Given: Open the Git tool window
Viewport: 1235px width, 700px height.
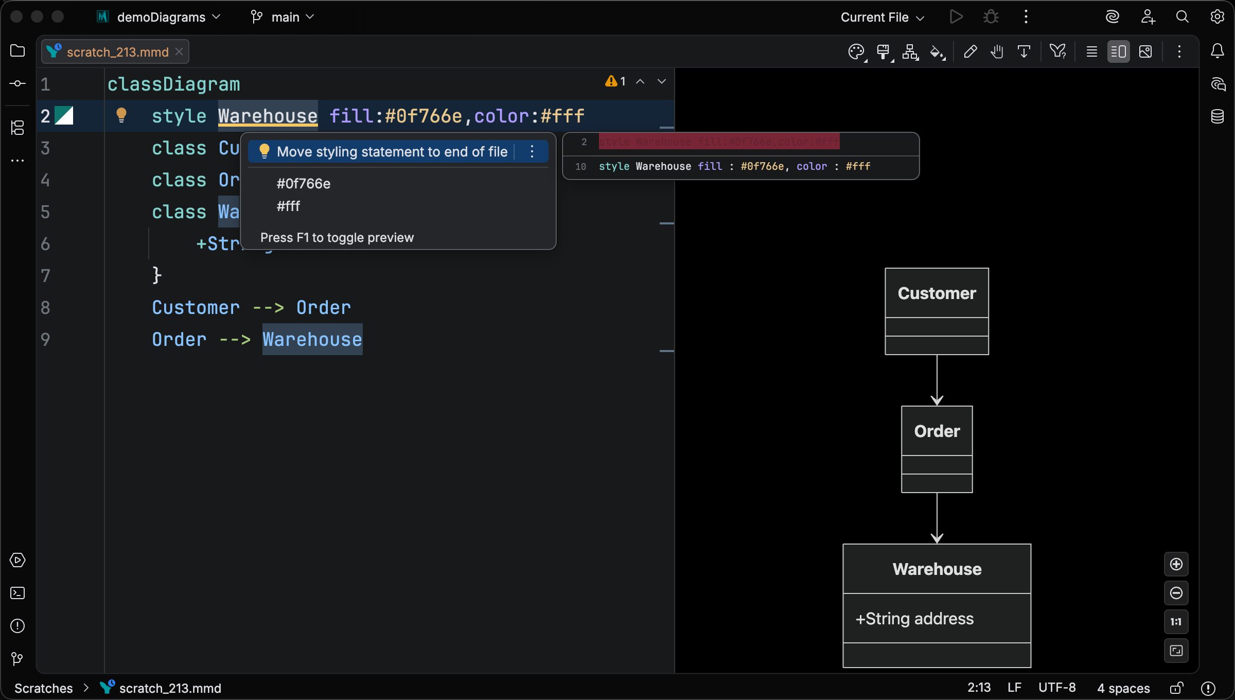Looking at the screenshot, I should [17, 659].
